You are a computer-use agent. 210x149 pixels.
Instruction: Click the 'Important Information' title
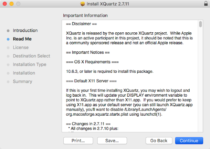85,15
